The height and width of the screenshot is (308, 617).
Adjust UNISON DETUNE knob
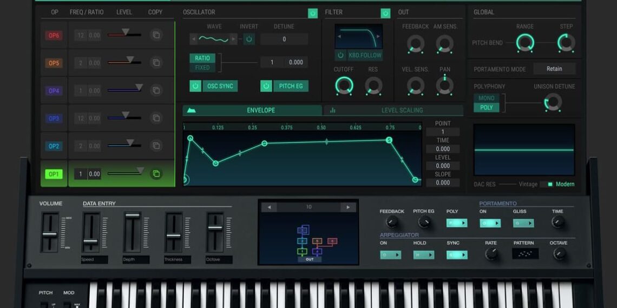click(x=553, y=102)
